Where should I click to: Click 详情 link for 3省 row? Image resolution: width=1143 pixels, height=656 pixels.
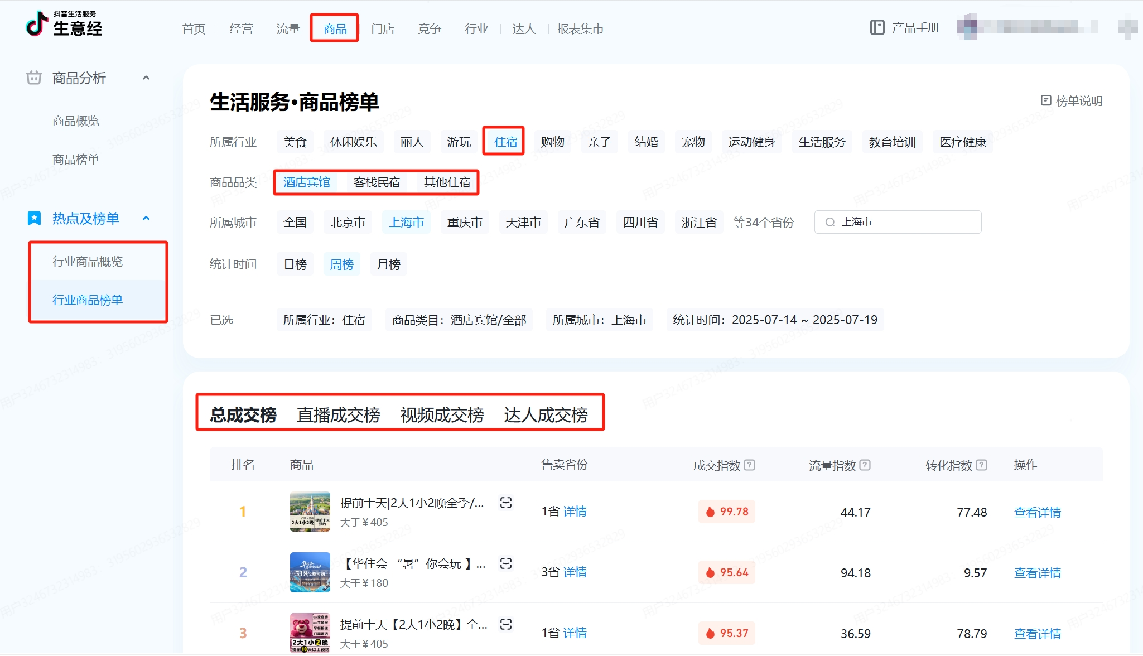click(575, 572)
